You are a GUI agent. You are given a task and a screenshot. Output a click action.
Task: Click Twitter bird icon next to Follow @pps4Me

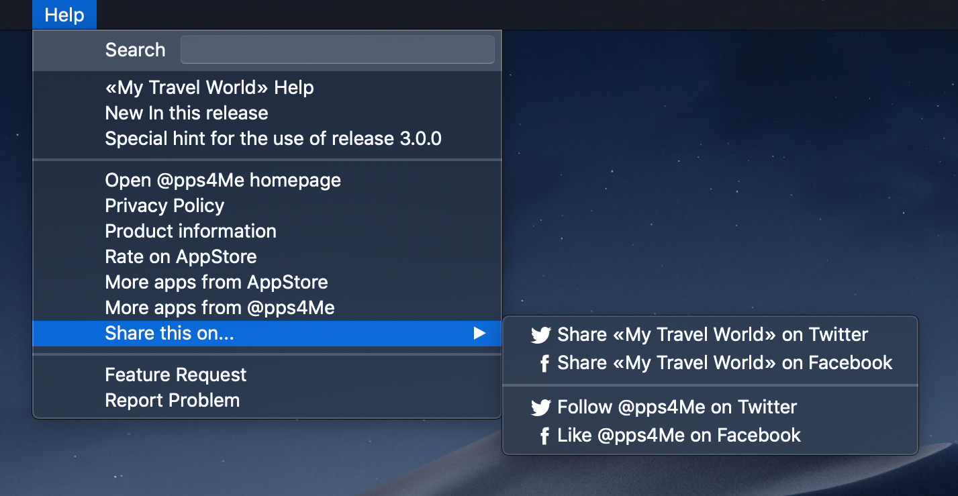(541, 407)
